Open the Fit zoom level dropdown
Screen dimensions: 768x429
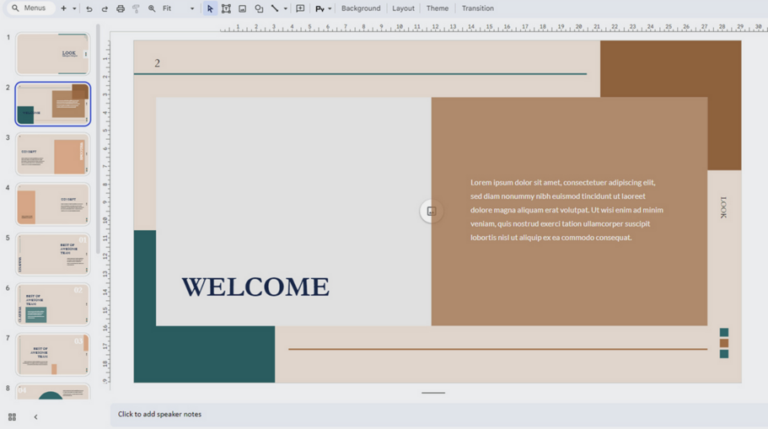click(x=178, y=8)
